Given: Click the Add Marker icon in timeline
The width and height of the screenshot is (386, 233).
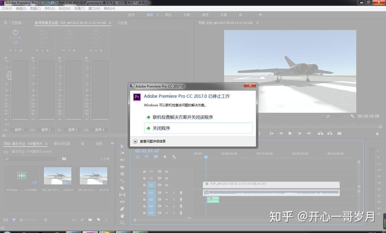Looking at the screenshot, I should click(x=165, y=157).
